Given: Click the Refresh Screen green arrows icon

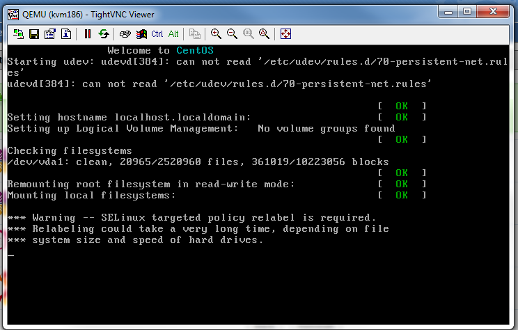Looking at the screenshot, I should click(103, 33).
